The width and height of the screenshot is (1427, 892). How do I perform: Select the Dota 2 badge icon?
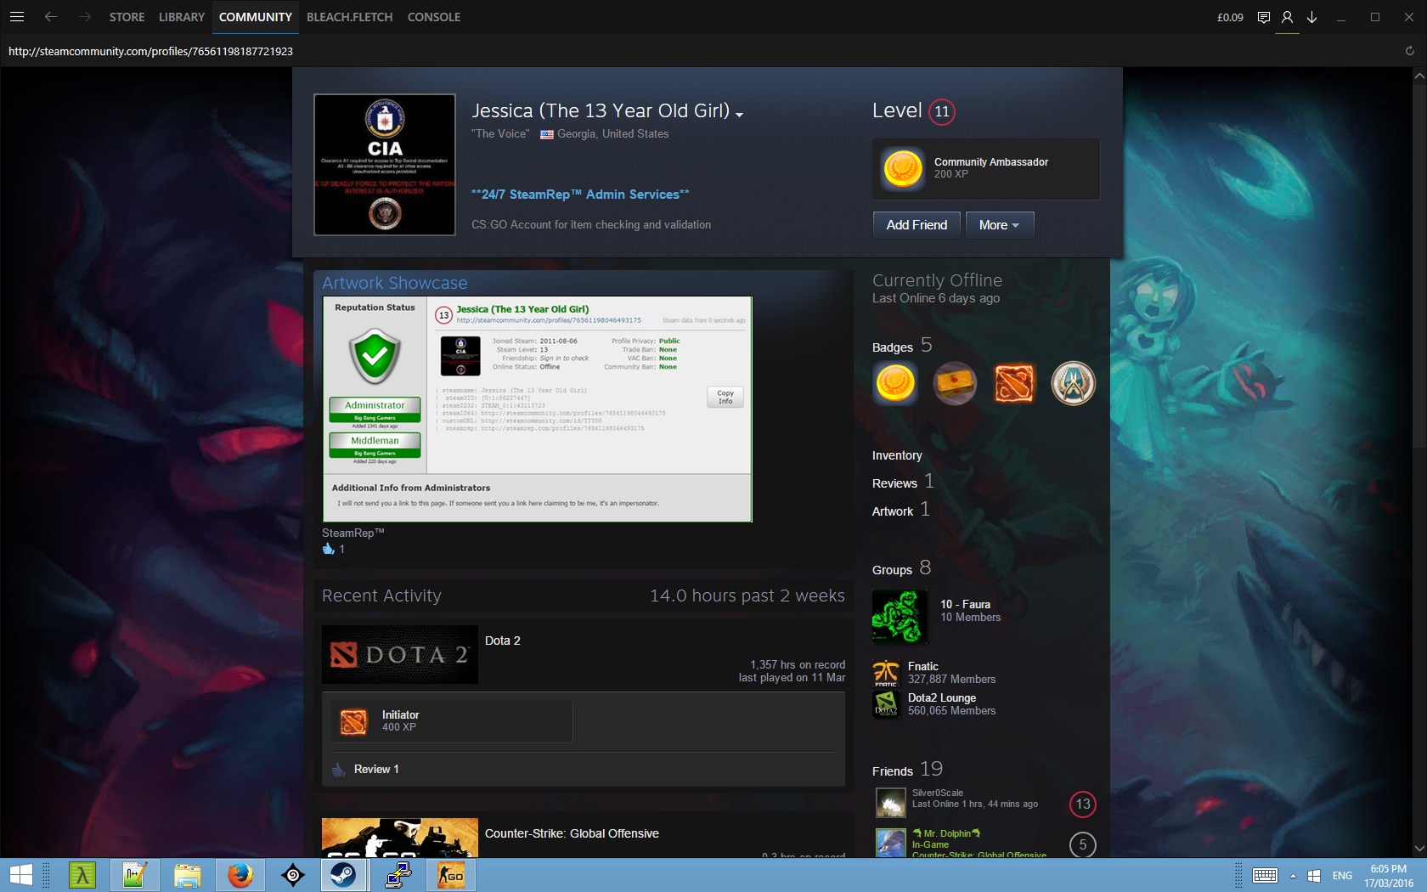[x=1014, y=383]
